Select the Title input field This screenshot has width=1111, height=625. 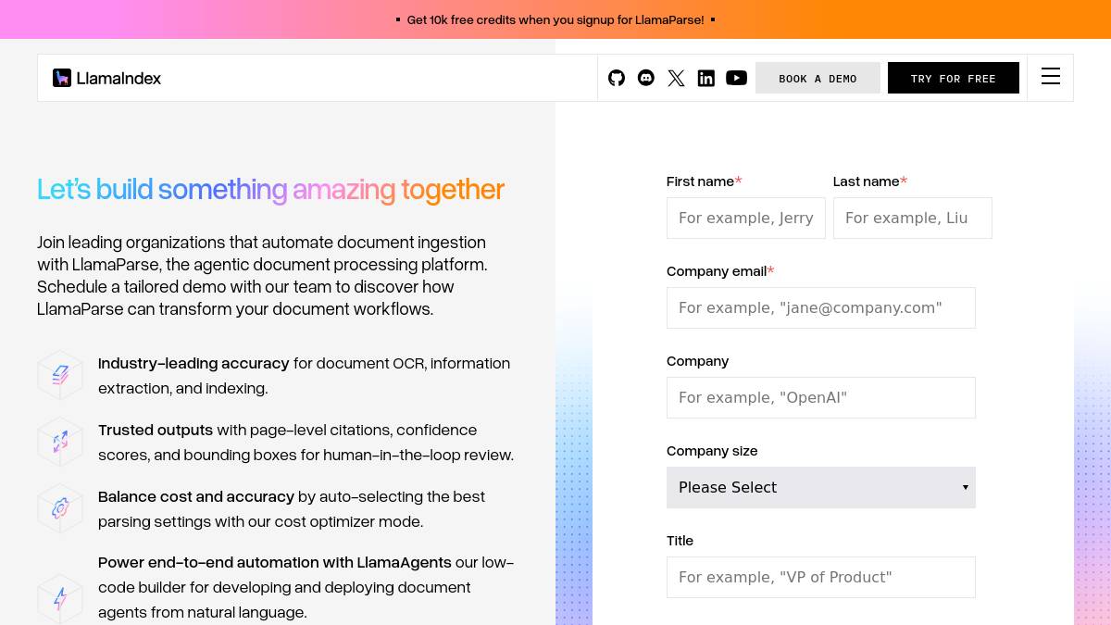(x=820, y=577)
